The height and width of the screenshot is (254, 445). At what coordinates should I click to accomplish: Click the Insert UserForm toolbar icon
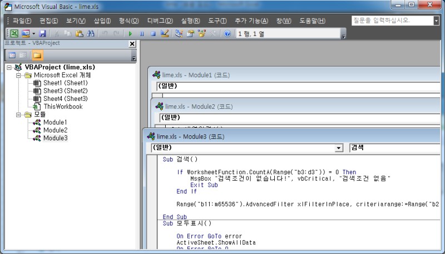[26, 34]
